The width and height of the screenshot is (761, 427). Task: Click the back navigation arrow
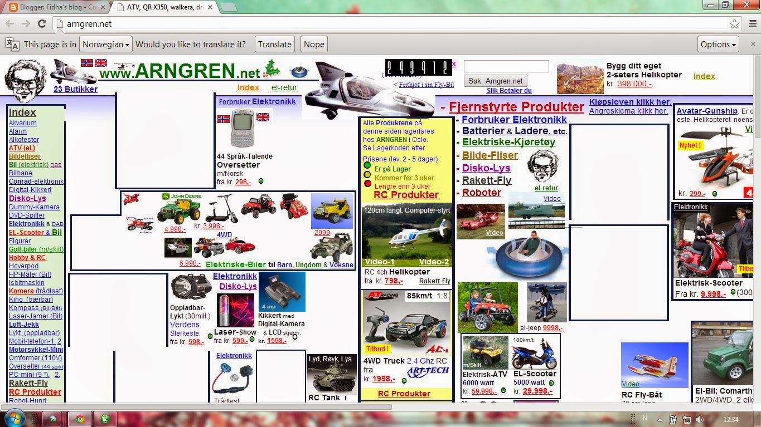click(x=10, y=24)
